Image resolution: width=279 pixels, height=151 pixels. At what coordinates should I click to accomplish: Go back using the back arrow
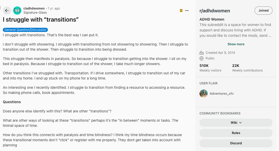[7, 11]
